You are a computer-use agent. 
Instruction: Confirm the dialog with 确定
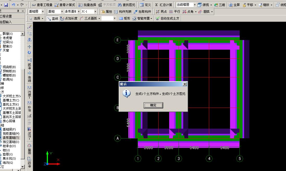pos(153,105)
